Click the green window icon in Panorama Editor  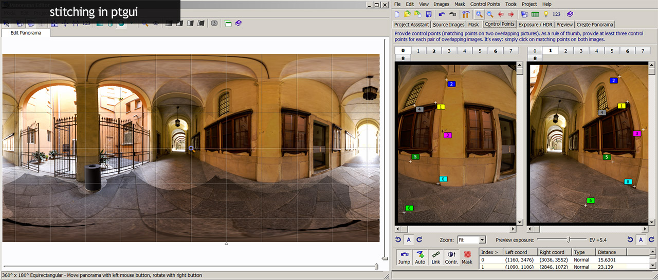pyautogui.click(x=228, y=23)
